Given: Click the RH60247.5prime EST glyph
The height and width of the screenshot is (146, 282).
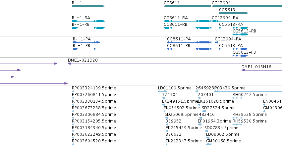Looking at the screenshot, I should click(x=237, y=98).
